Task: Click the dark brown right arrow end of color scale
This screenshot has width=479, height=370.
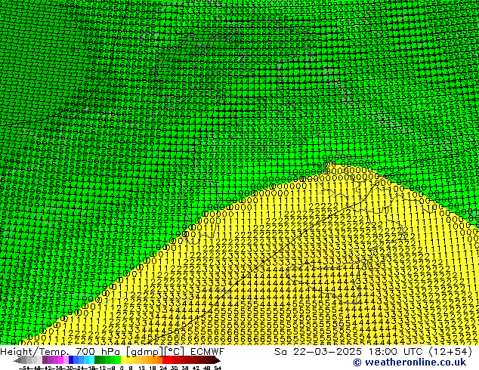Action: 218,360
